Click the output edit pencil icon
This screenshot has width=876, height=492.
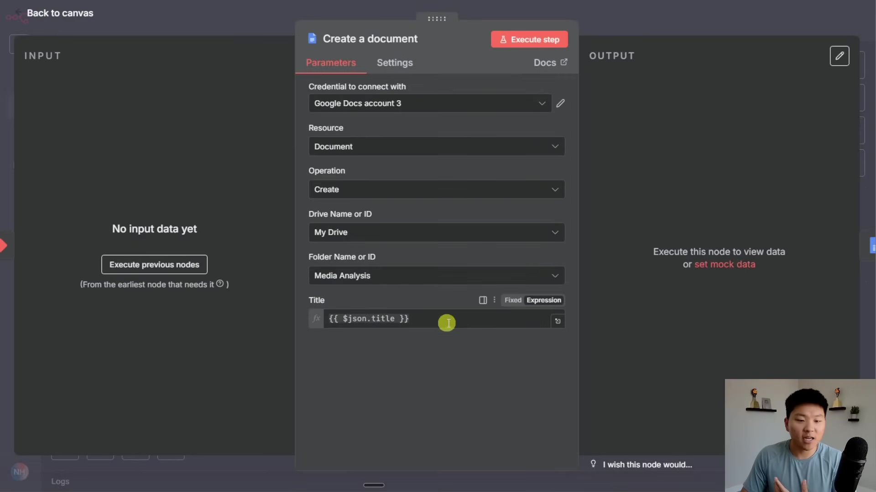coord(839,56)
